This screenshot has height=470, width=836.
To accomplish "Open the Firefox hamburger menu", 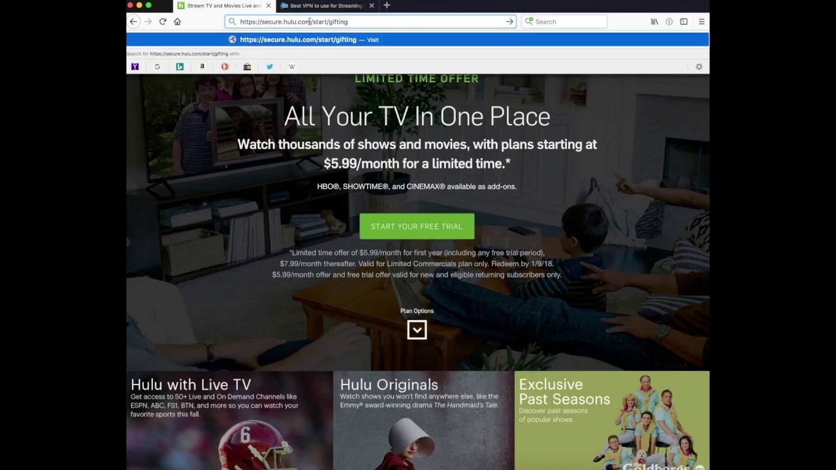I will [x=701, y=22].
